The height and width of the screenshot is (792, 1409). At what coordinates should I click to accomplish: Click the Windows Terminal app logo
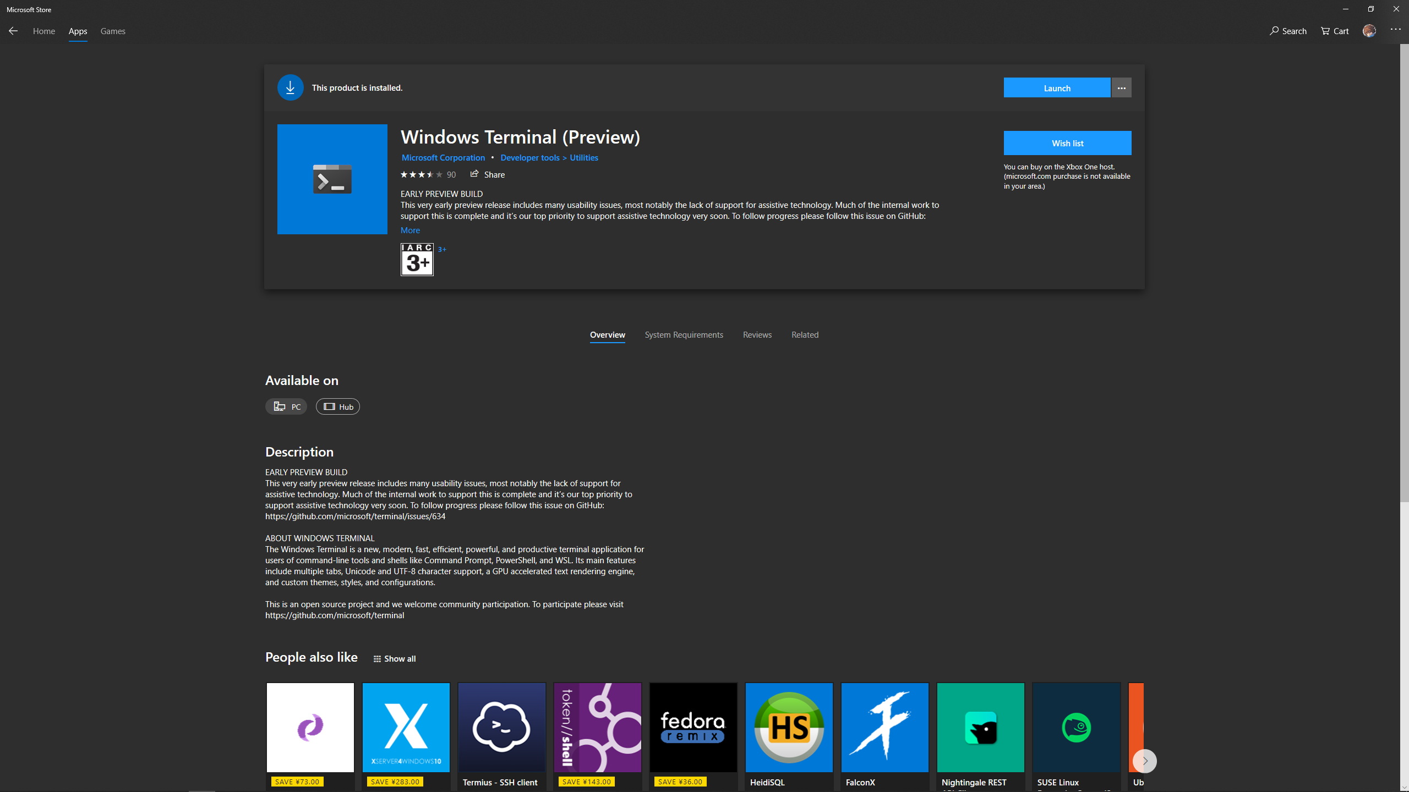coord(332,179)
